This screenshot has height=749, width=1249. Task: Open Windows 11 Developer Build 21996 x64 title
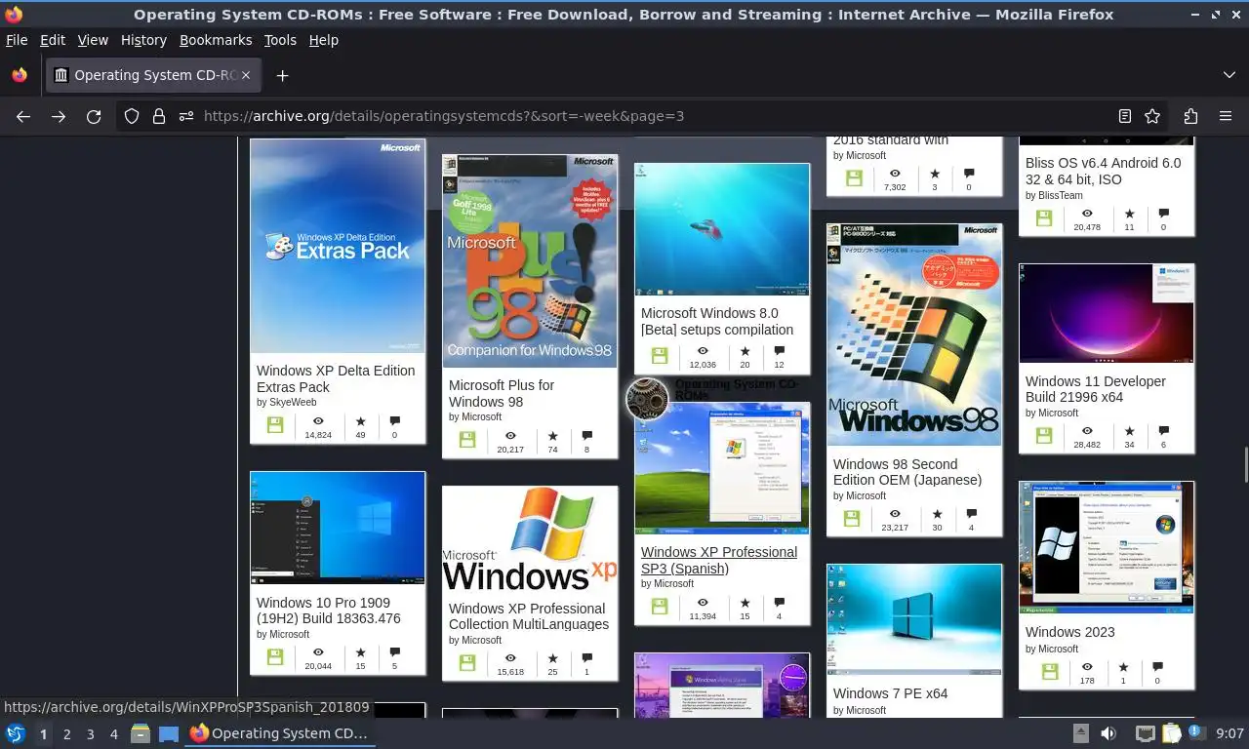point(1096,389)
